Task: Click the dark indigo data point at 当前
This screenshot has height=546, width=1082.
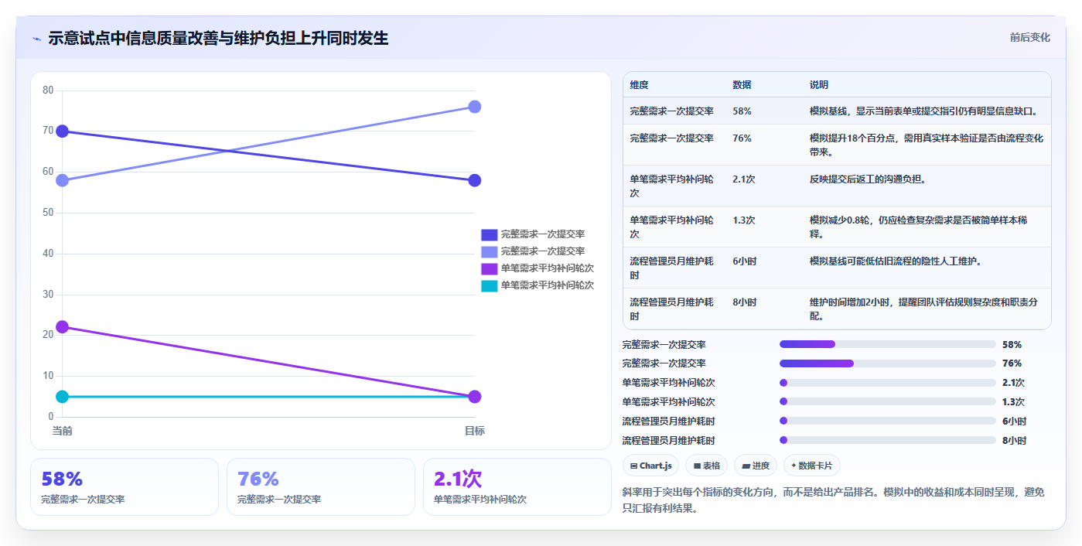Action: click(x=63, y=131)
